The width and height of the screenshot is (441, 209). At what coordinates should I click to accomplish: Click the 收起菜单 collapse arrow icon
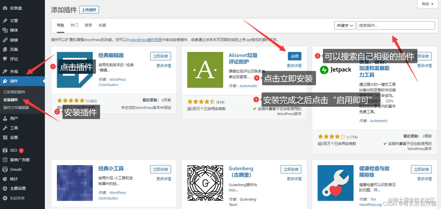click(5, 198)
